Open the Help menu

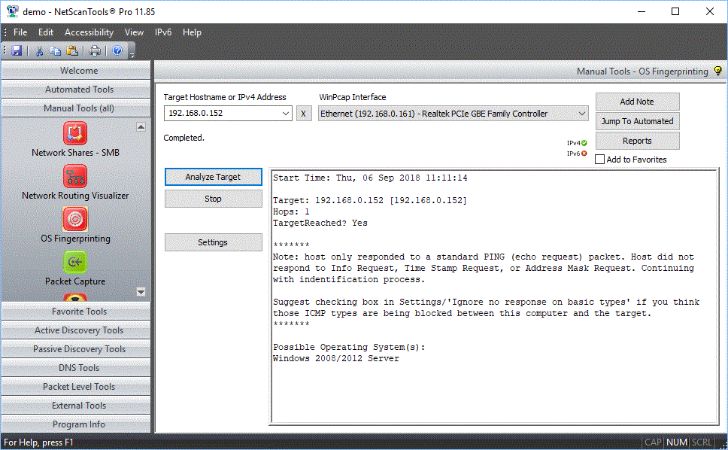click(x=192, y=32)
